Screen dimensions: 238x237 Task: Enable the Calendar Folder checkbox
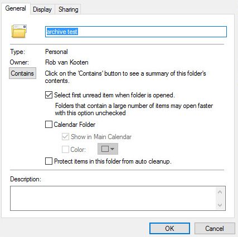click(48, 125)
